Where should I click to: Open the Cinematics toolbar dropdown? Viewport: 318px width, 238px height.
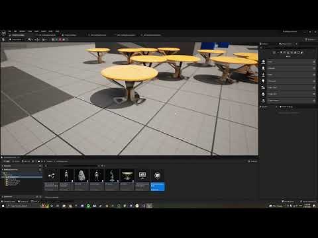(44, 40)
